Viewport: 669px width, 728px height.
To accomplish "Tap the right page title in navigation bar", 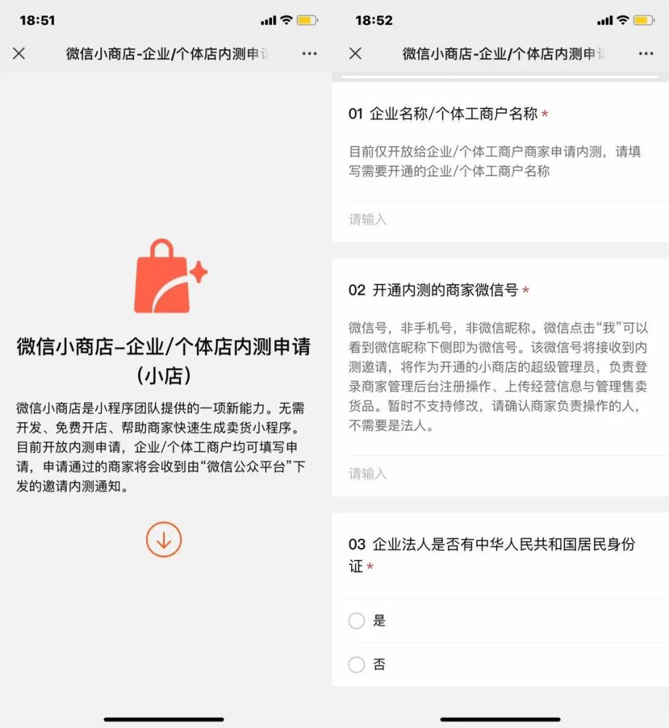I will point(503,54).
